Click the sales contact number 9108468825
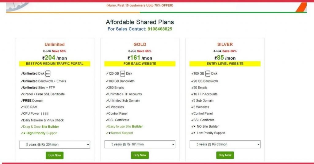The height and width of the screenshot is (164, 314). [160, 29]
